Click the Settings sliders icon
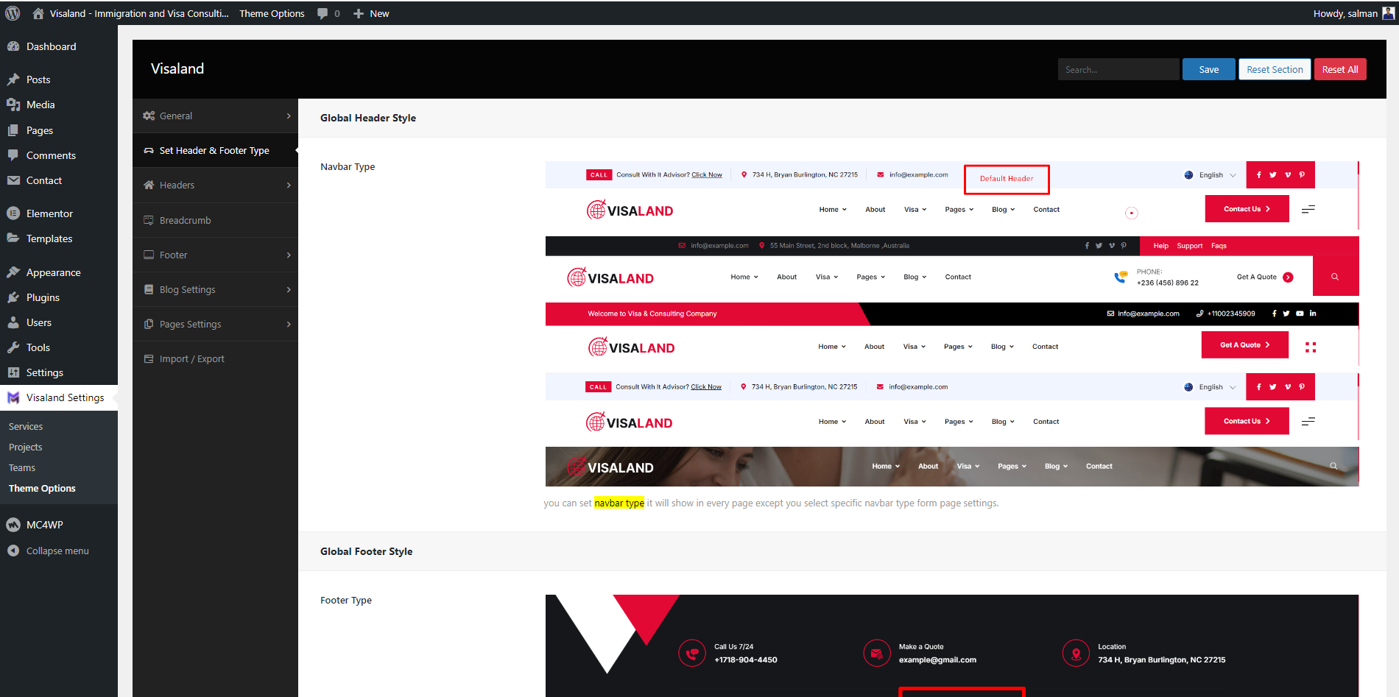This screenshot has width=1399, height=697. (x=13, y=372)
